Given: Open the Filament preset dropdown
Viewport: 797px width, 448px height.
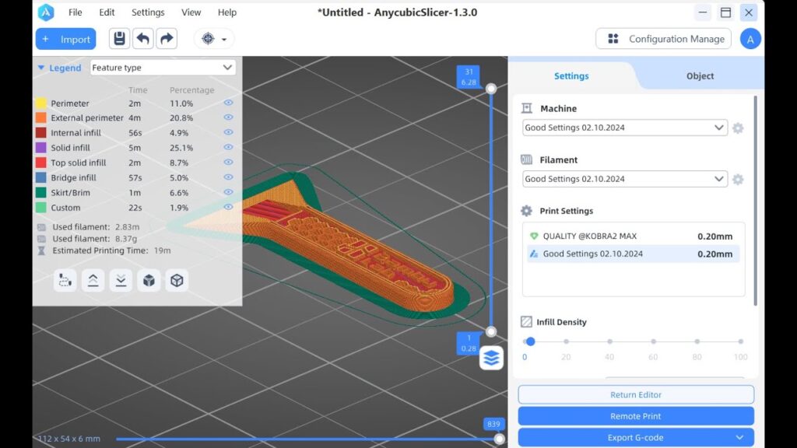Looking at the screenshot, I should click(x=625, y=179).
